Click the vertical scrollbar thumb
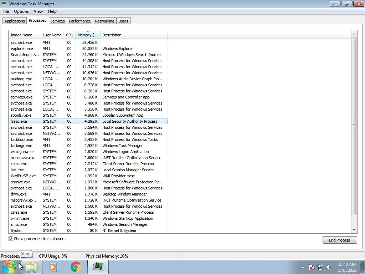Image resolution: width=365 pixels, height=274 pixels. (354, 126)
